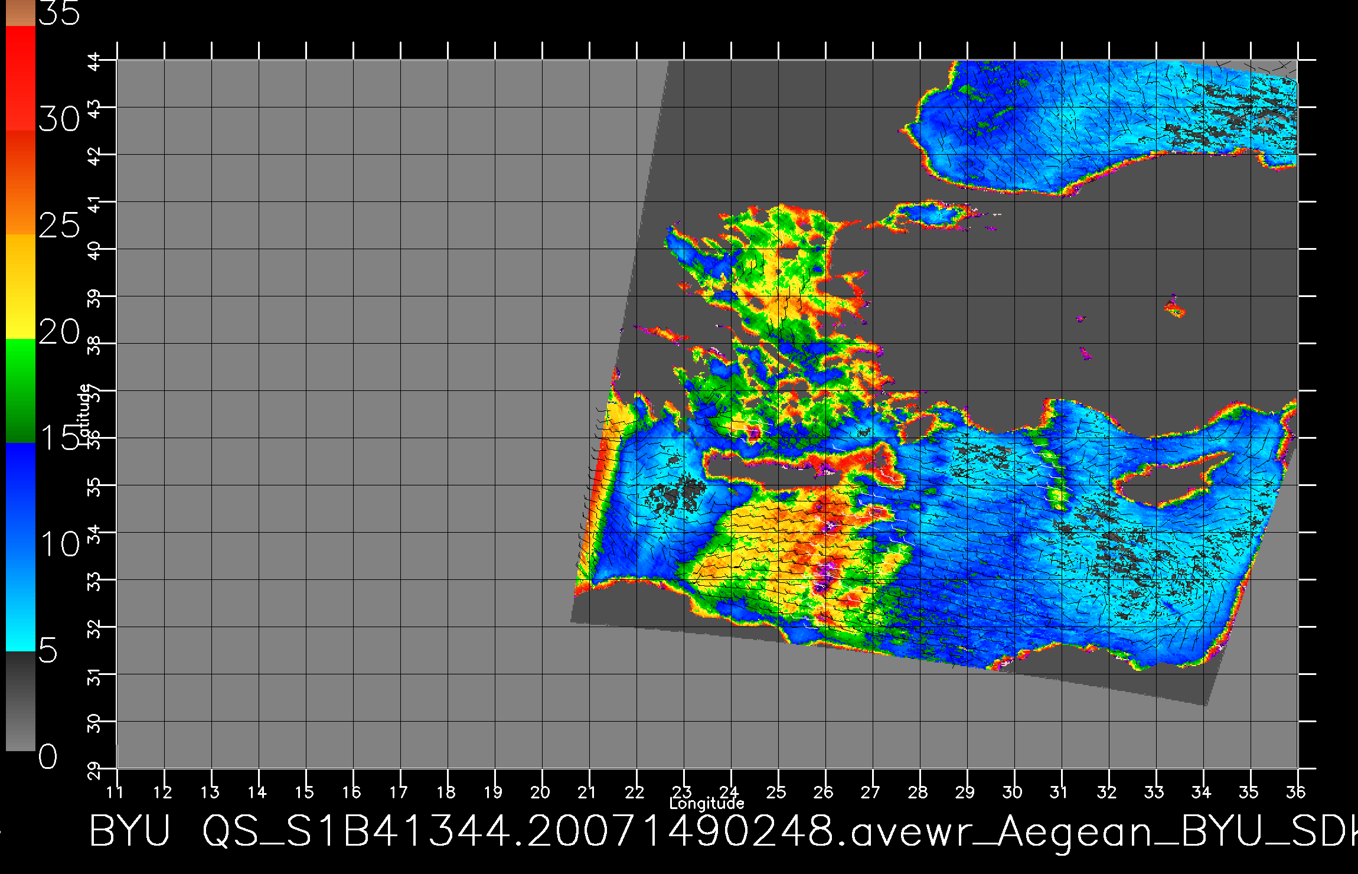Click longitude tick label 17
This screenshot has width=1358, height=874.
(399, 792)
